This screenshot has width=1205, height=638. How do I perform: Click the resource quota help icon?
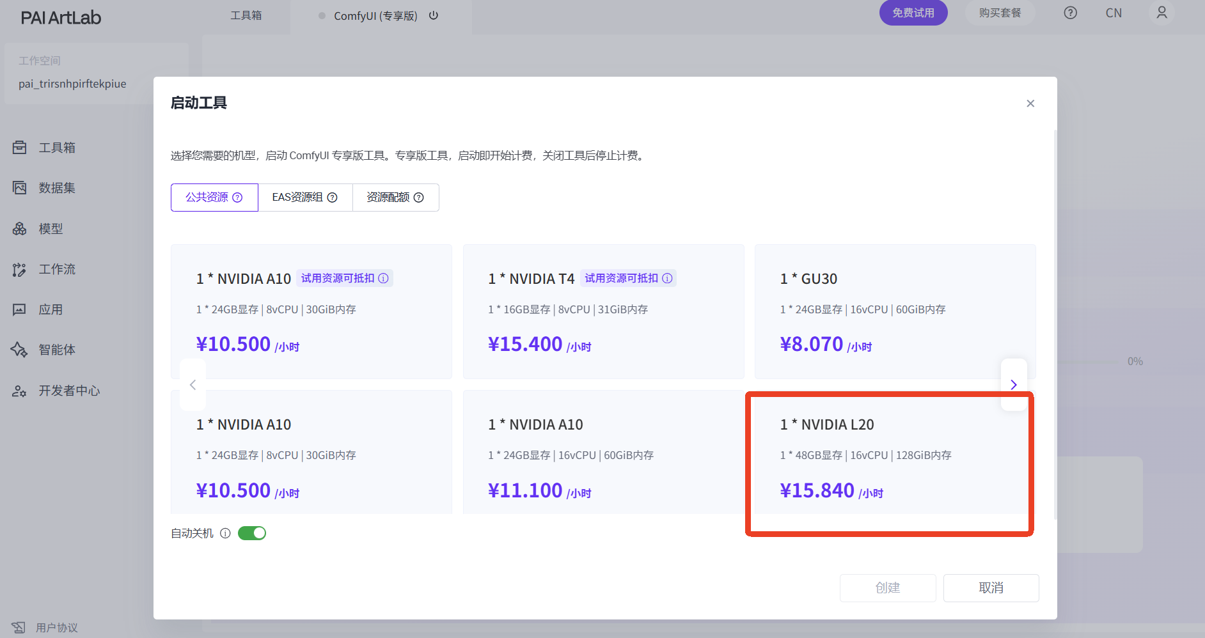tap(419, 198)
